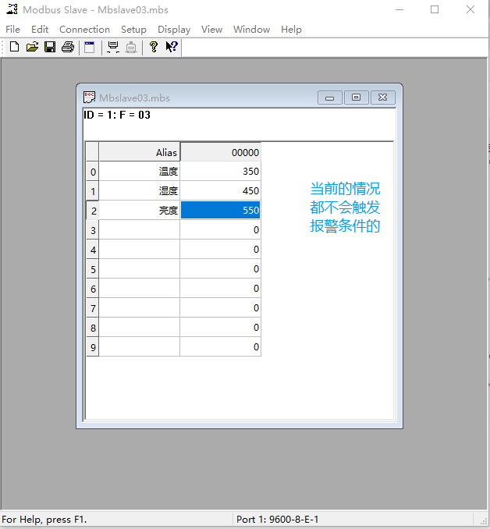This screenshot has width=490, height=529.
Task: Maximize the Mbslave03.mbs child window
Action: coord(356,98)
